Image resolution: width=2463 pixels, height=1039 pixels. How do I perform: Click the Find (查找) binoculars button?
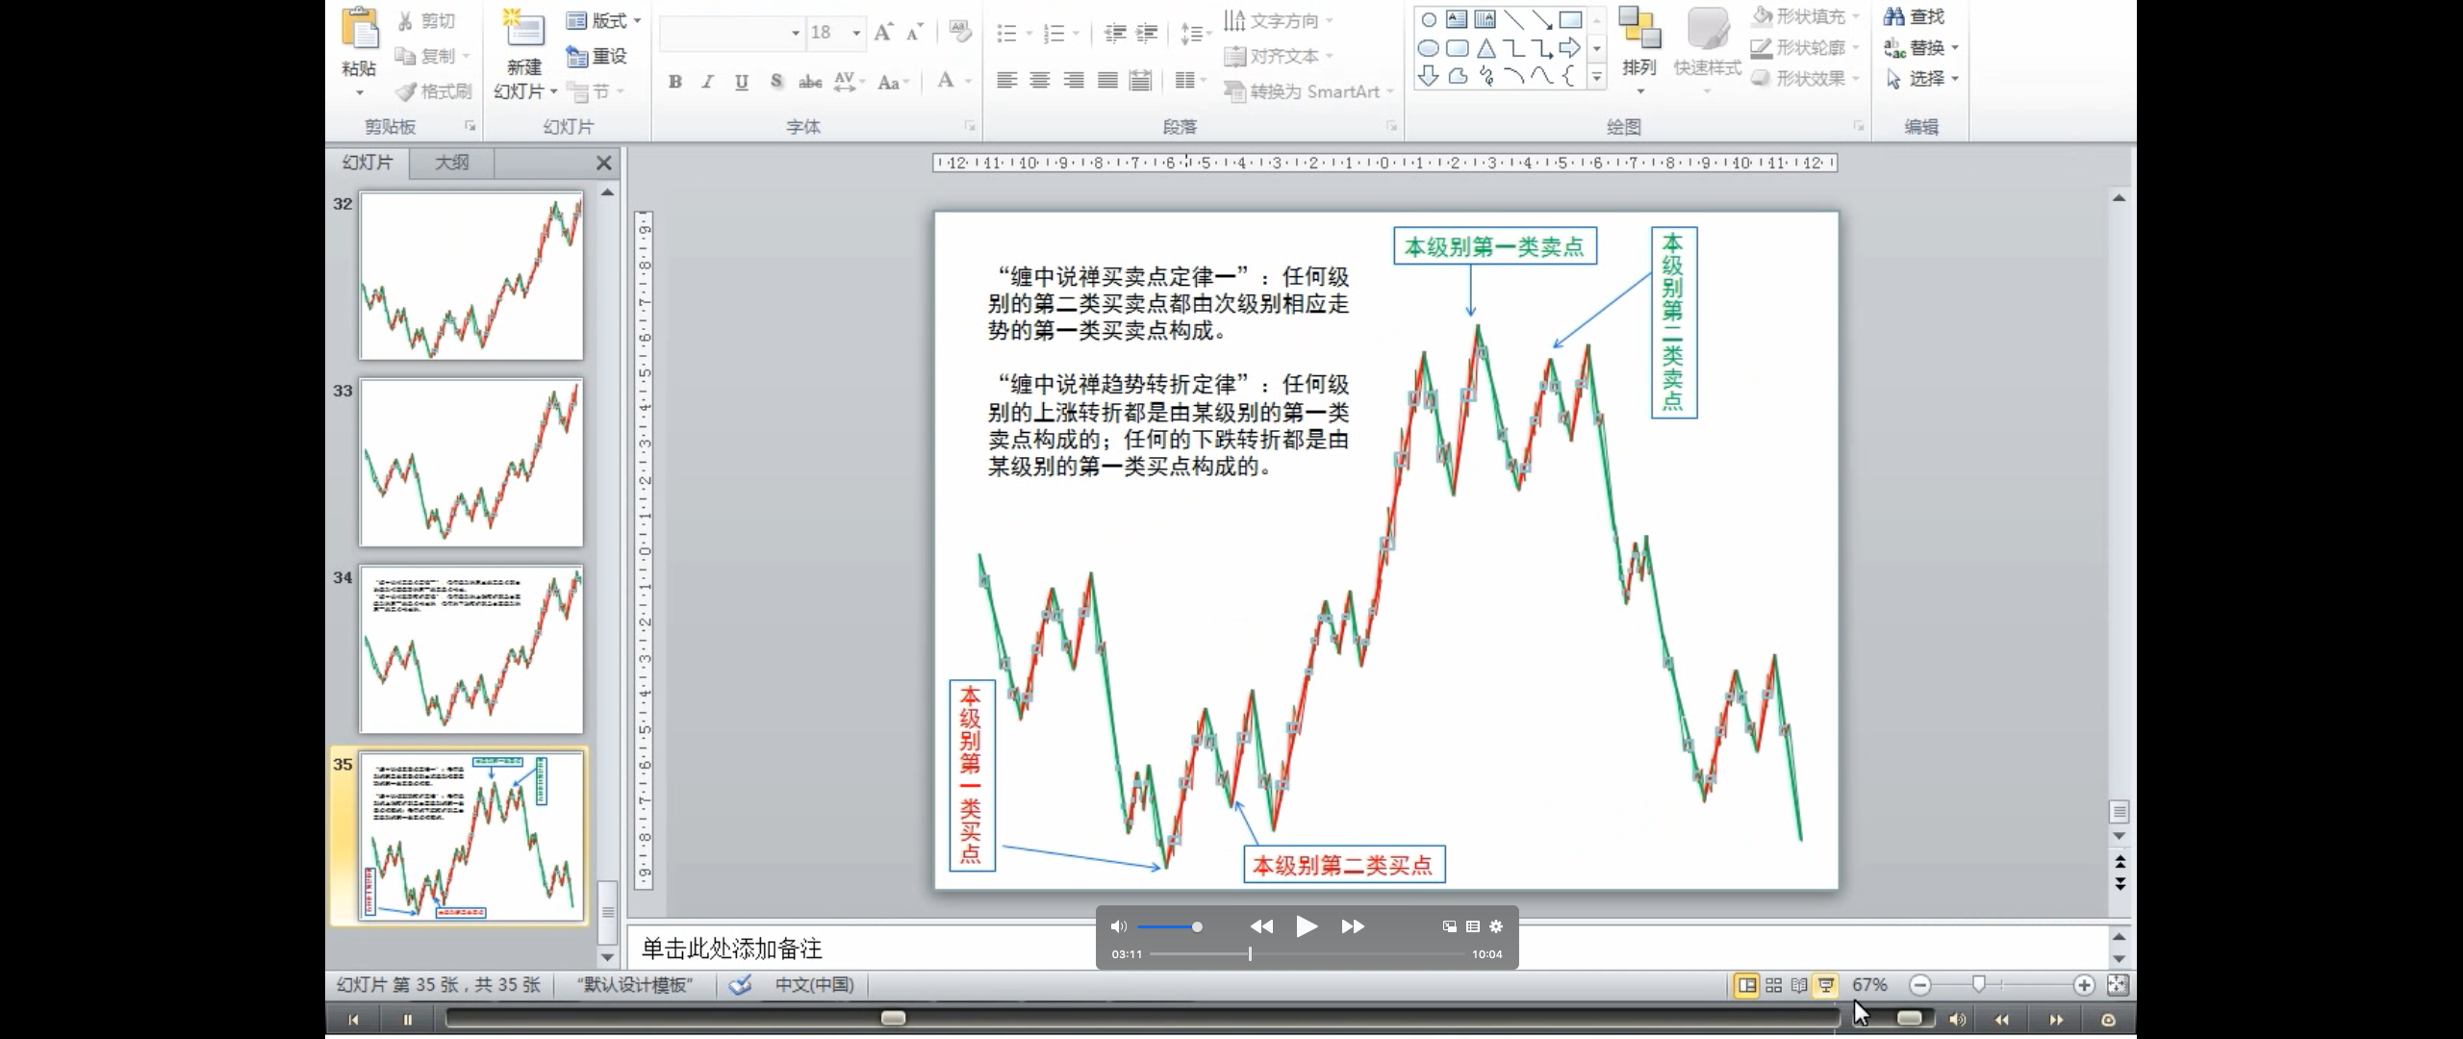click(x=1915, y=16)
